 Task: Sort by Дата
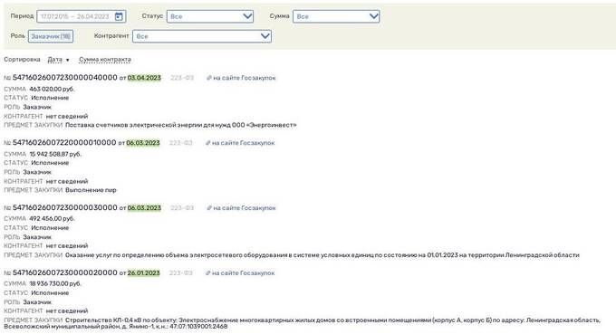(x=55, y=60)
